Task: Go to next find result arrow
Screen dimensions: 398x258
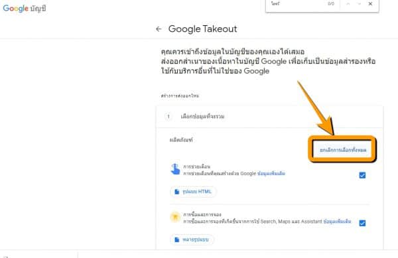Action: pyautogui.click(x=359, y=4)
